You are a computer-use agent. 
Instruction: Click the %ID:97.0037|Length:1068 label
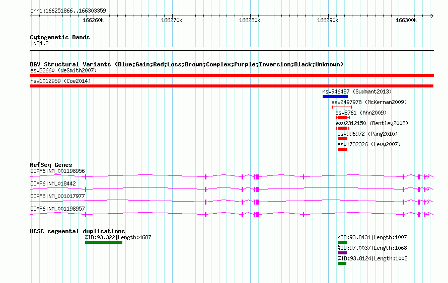(x=372, y=248)
